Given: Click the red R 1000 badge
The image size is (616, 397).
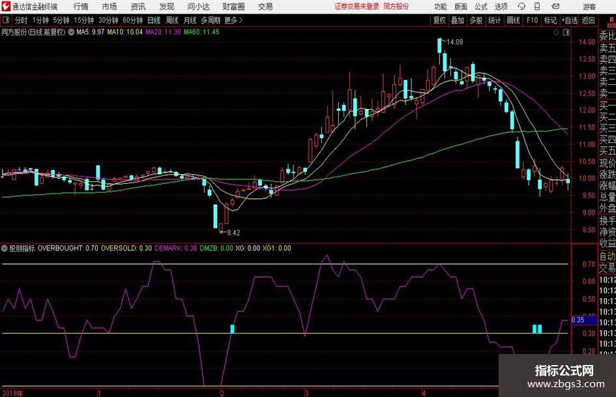Looking at the screenshot, I should [x=611, y=22].
